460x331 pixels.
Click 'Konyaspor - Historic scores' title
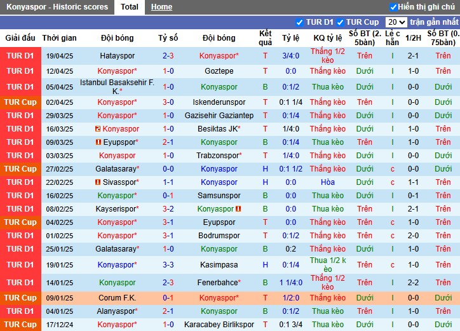point(57,7)
